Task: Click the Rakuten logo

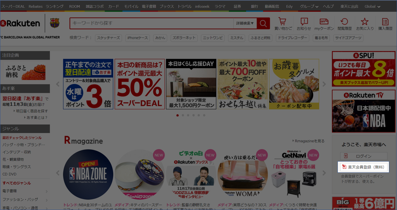Action: coord(20,23)
